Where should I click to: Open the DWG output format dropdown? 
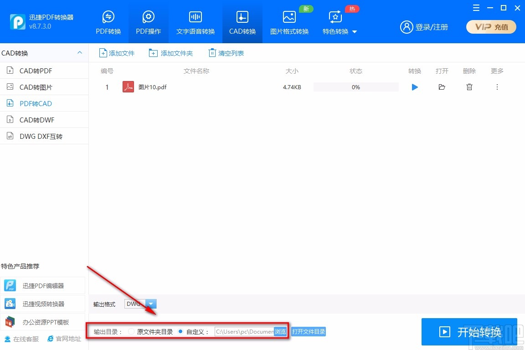tap(151, 304)
